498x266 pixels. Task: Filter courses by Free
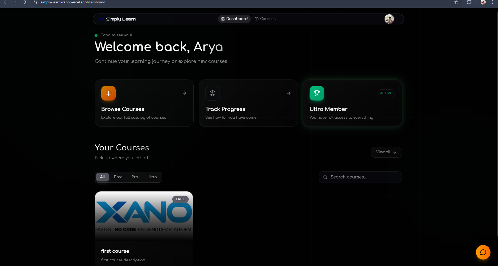click(118, 177)
